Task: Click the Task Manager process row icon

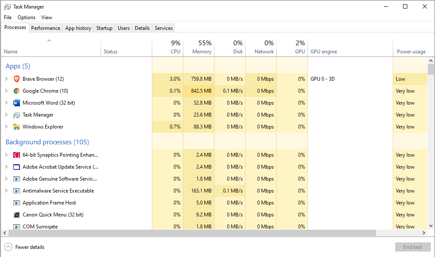Action: (x=17, y=115)
